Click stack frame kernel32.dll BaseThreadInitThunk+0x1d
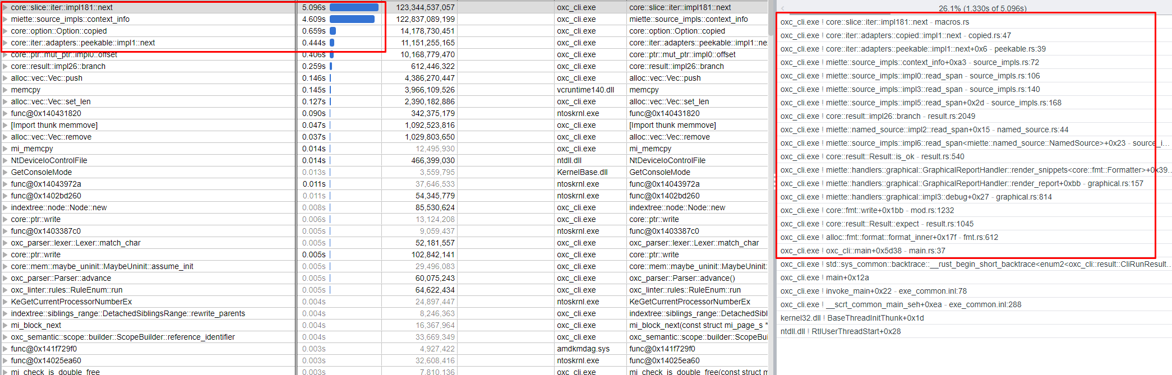Screen dimensions: 1172x375 852,318
